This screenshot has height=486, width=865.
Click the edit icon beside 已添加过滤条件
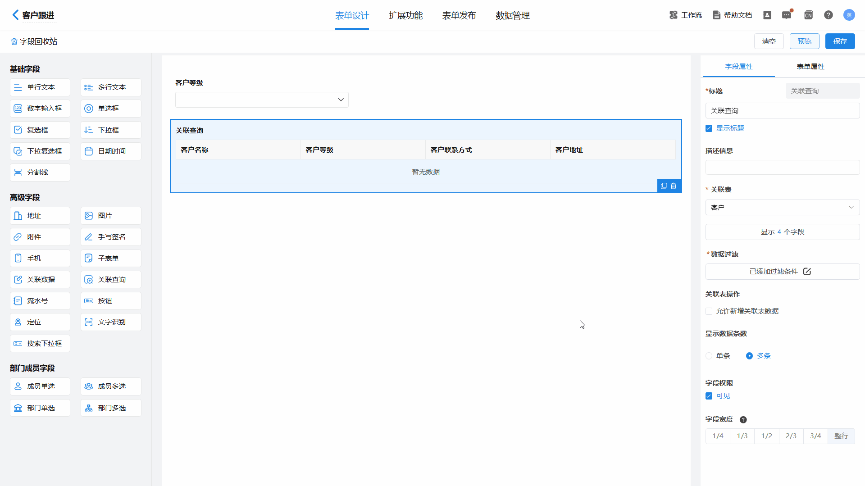tap(807, 272)
